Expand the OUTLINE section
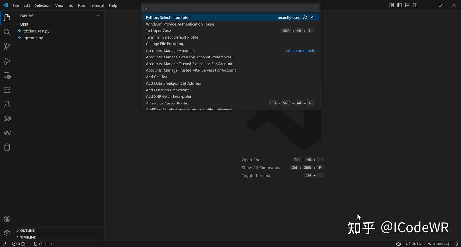This screenshot has height=247, width=461. [59, 230]
